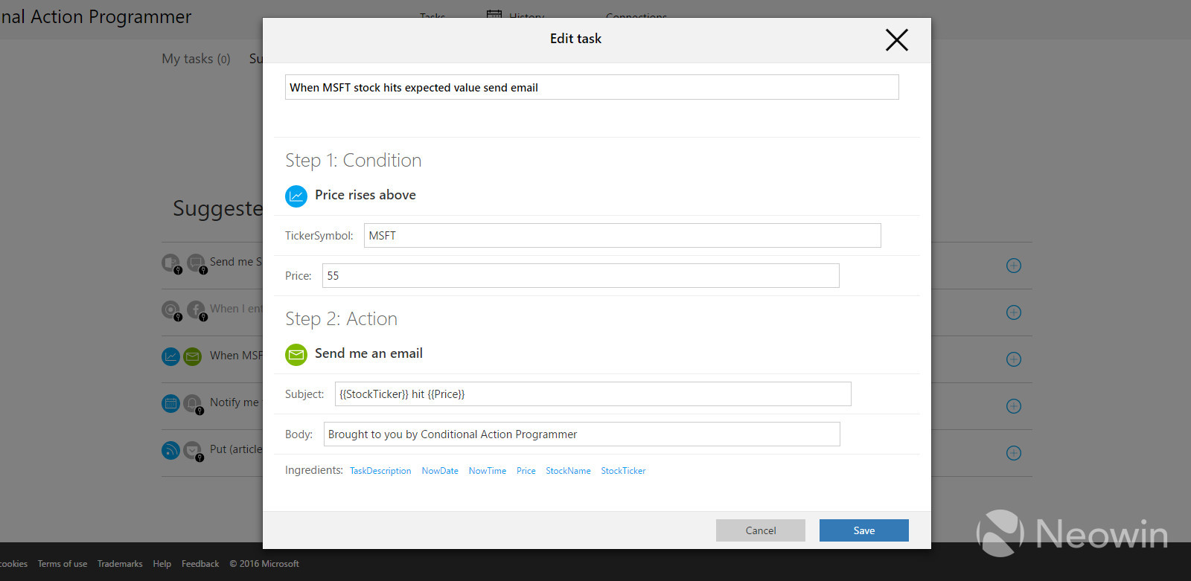This screenshot has width=1191, height=581.
Task: Add the Put (article suggested task with plus
Action: (x=1014, y=453)
